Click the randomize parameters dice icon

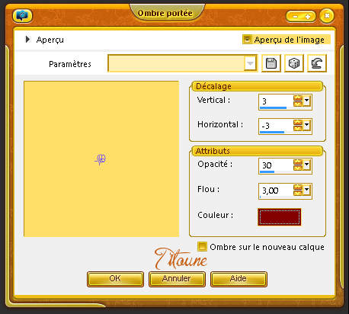coord(294,63)
